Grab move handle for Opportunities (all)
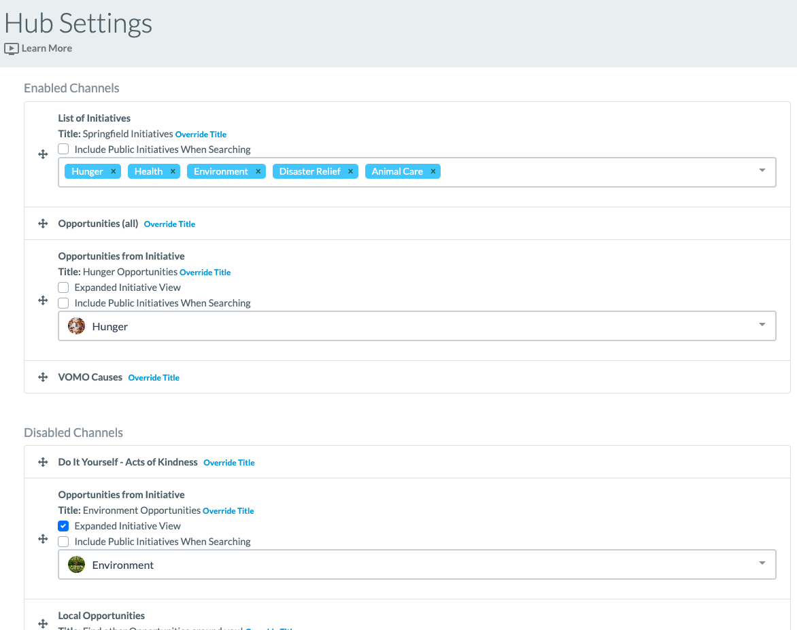The width and height of the screenshot is (797, 630). coord(44,224)
